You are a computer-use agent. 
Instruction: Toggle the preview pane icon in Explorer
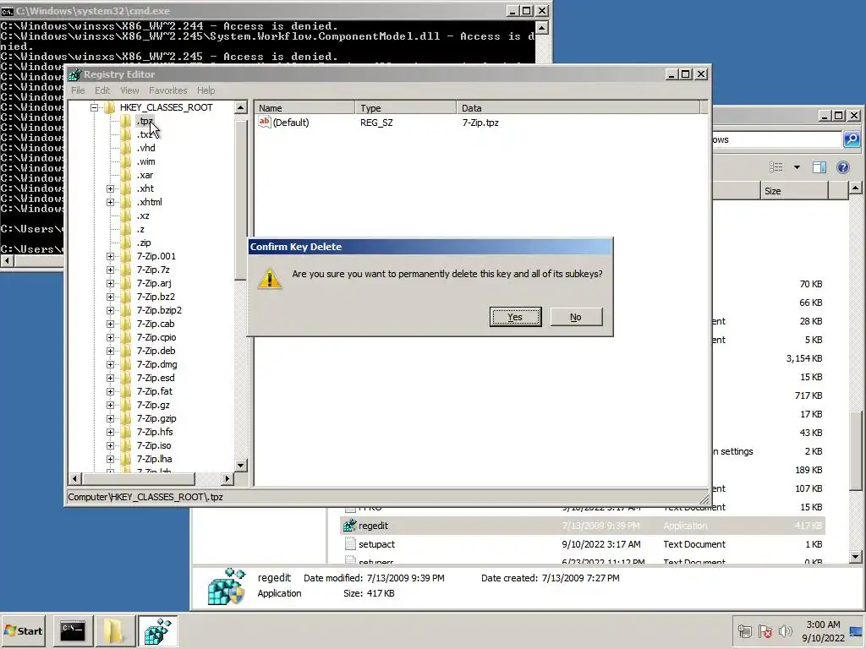click(x=819, y=166)
